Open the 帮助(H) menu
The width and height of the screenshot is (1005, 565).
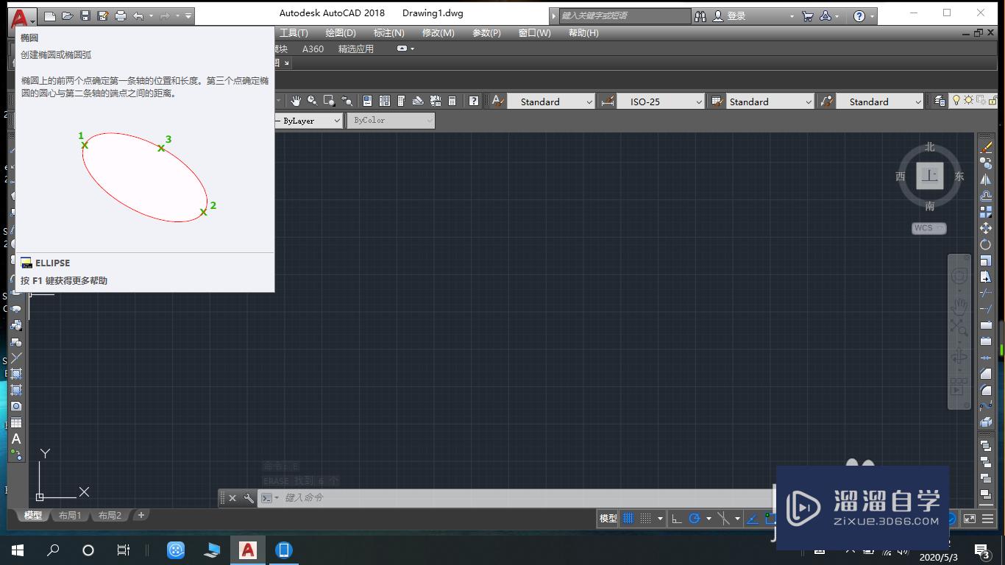point(583,32)
